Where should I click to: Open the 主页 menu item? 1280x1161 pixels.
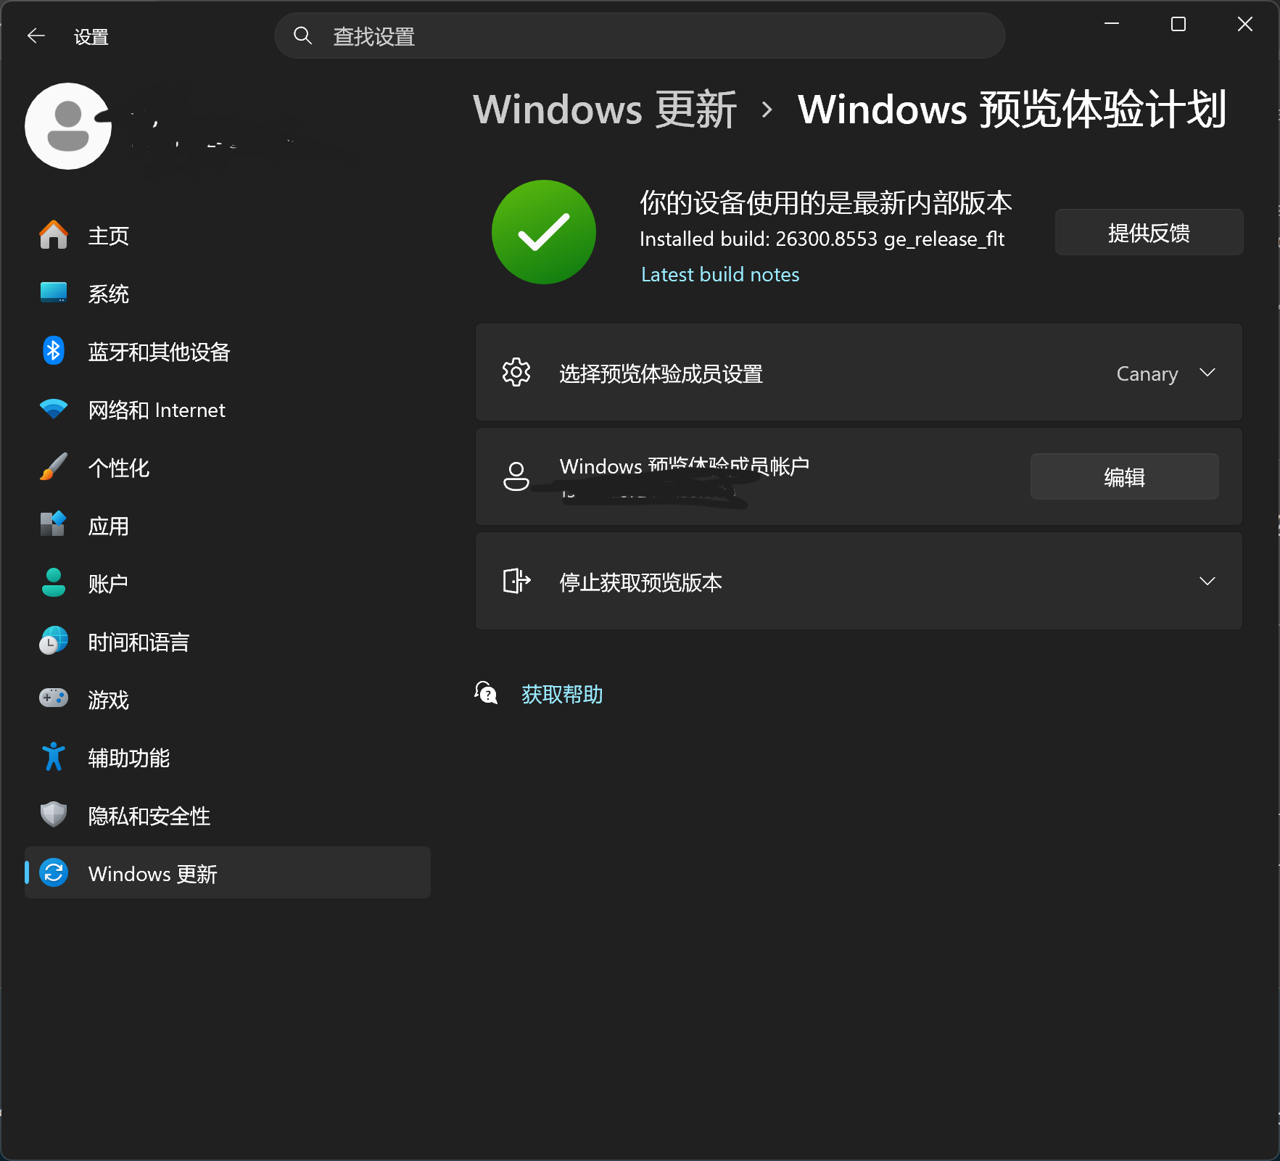coord(227,235)
